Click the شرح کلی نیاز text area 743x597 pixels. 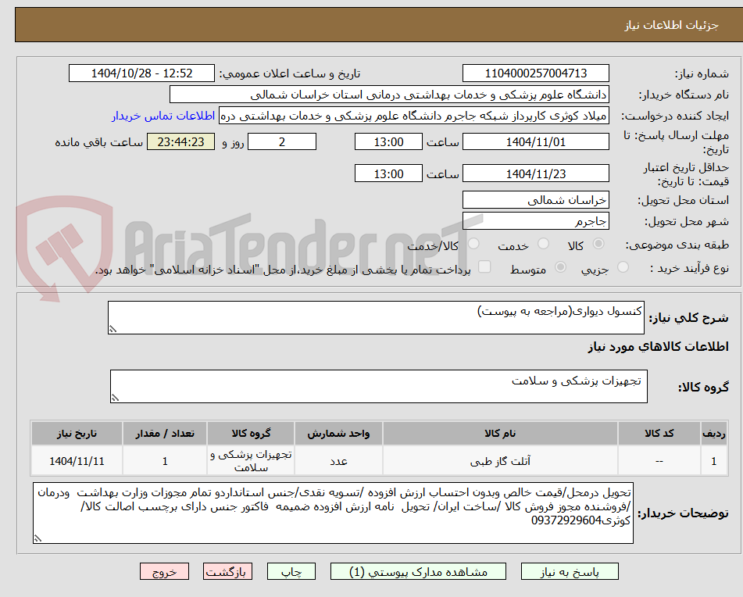(376, 317)
